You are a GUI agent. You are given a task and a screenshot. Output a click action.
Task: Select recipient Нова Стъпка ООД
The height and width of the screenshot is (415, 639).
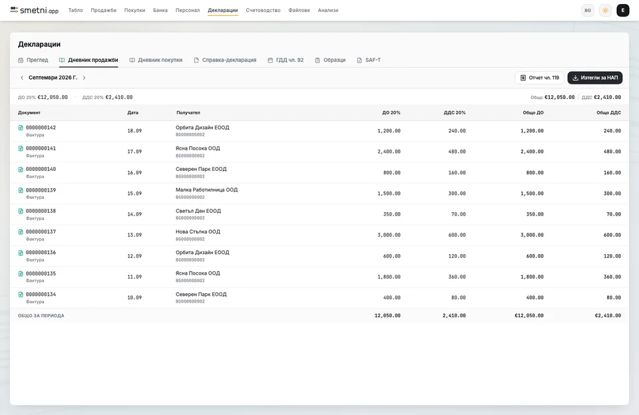[198, 231]
